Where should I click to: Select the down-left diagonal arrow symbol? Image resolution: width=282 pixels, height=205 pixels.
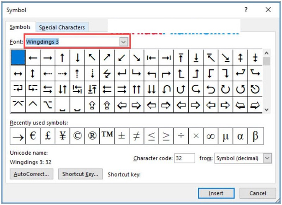(x=122, y=58)
